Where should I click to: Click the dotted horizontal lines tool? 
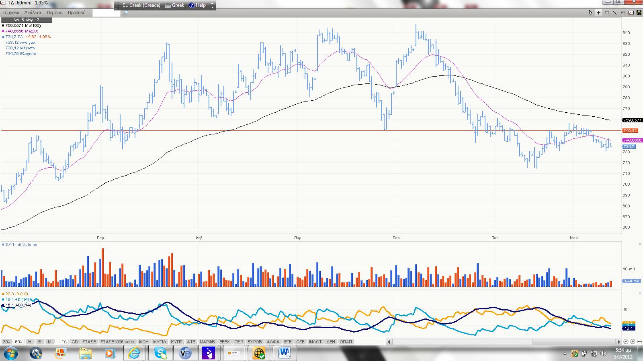(623, 12)
